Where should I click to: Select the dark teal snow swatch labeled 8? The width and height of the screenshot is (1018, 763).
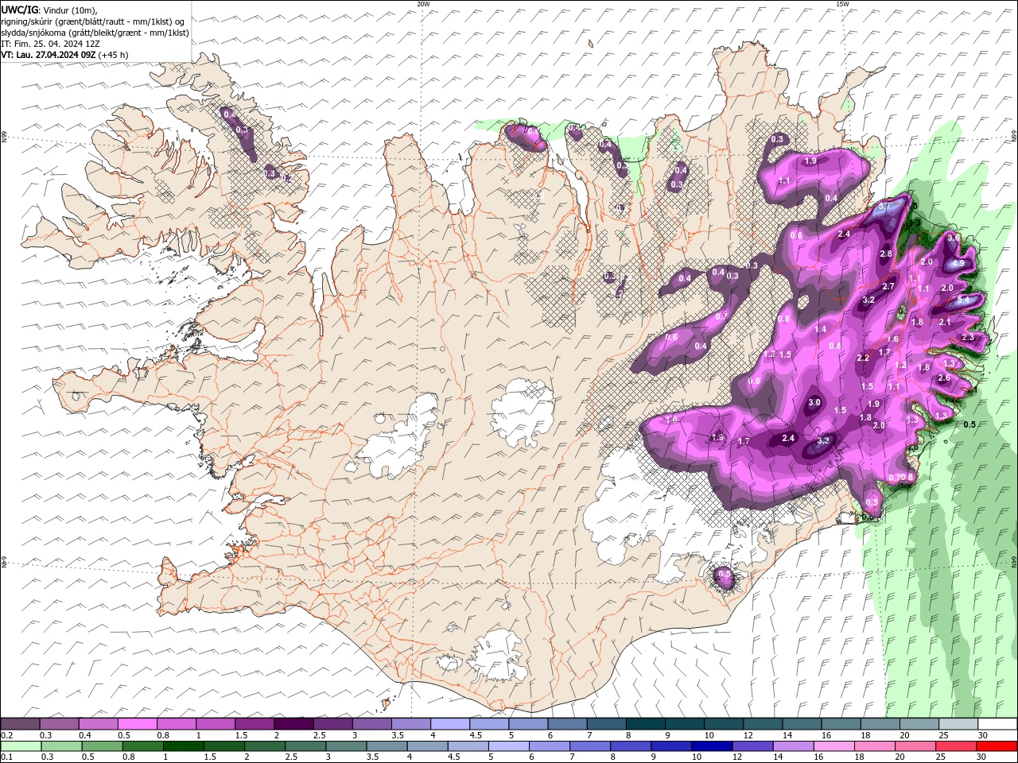click(645, 724)
